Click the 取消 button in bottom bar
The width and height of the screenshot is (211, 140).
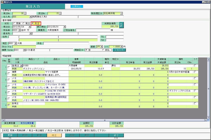[x=25, y=135]
